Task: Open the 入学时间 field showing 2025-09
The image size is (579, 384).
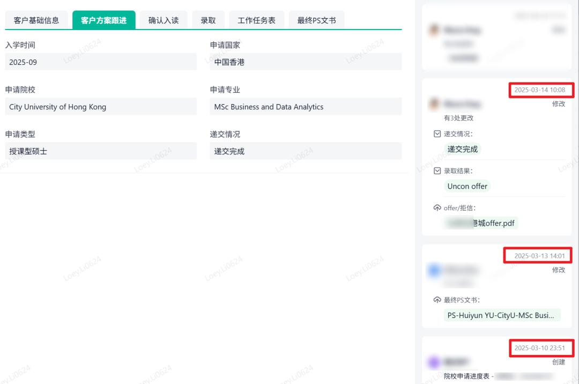Action: tap(101, 62)
